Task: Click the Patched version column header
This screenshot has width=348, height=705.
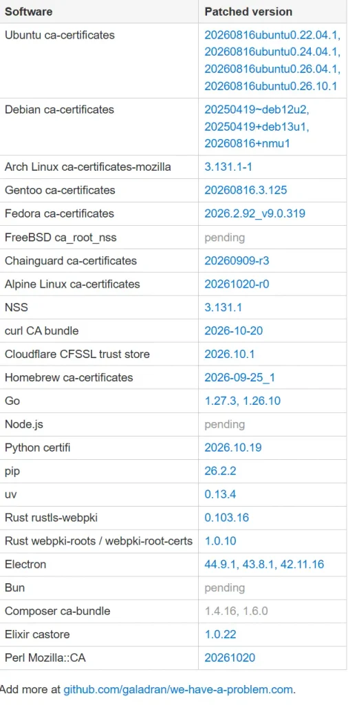Action: [248, 12]
